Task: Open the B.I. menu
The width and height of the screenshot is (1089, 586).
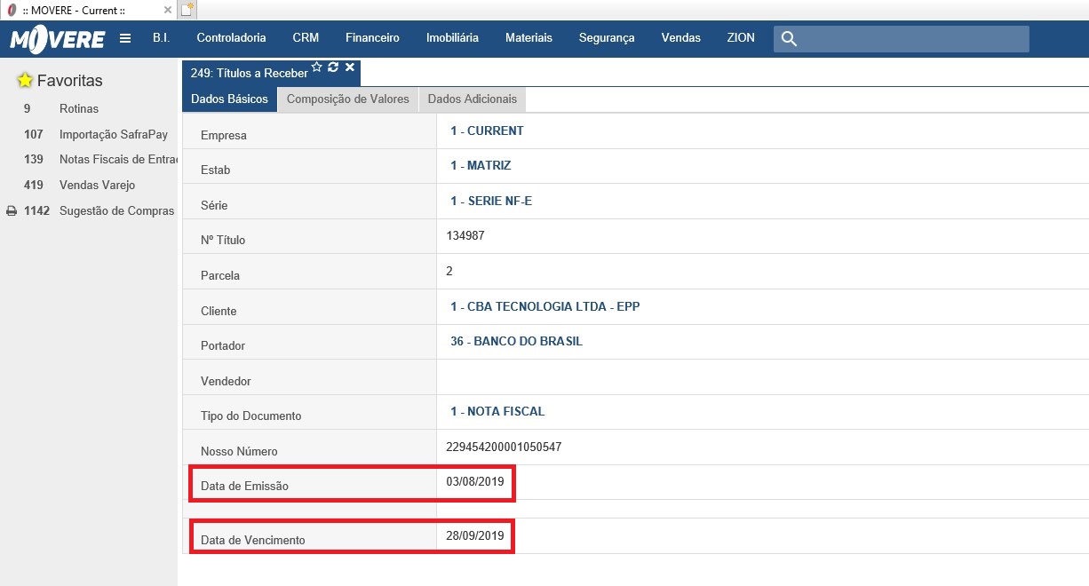Action: tap(161, 38)
